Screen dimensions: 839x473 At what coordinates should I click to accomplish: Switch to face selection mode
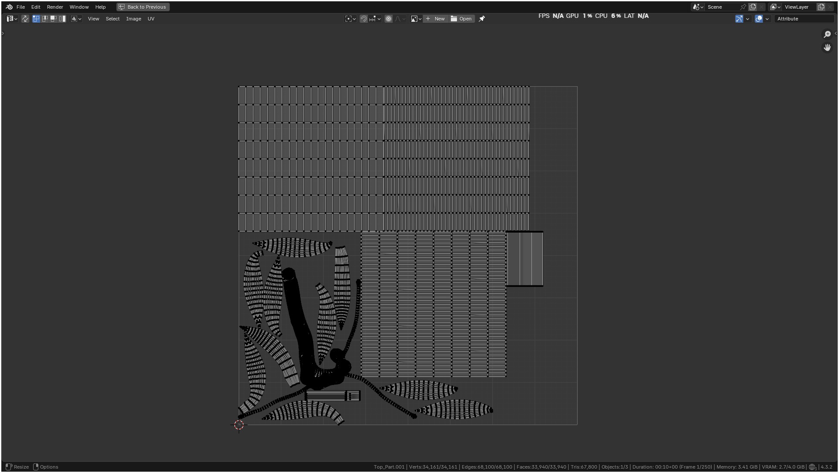[x=54, y=19]
